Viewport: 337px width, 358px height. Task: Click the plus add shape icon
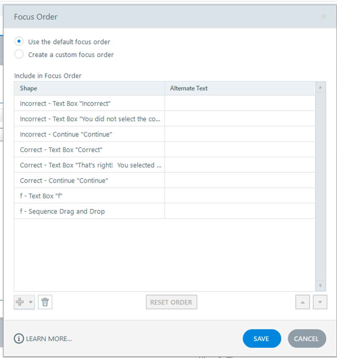[20, 302]
